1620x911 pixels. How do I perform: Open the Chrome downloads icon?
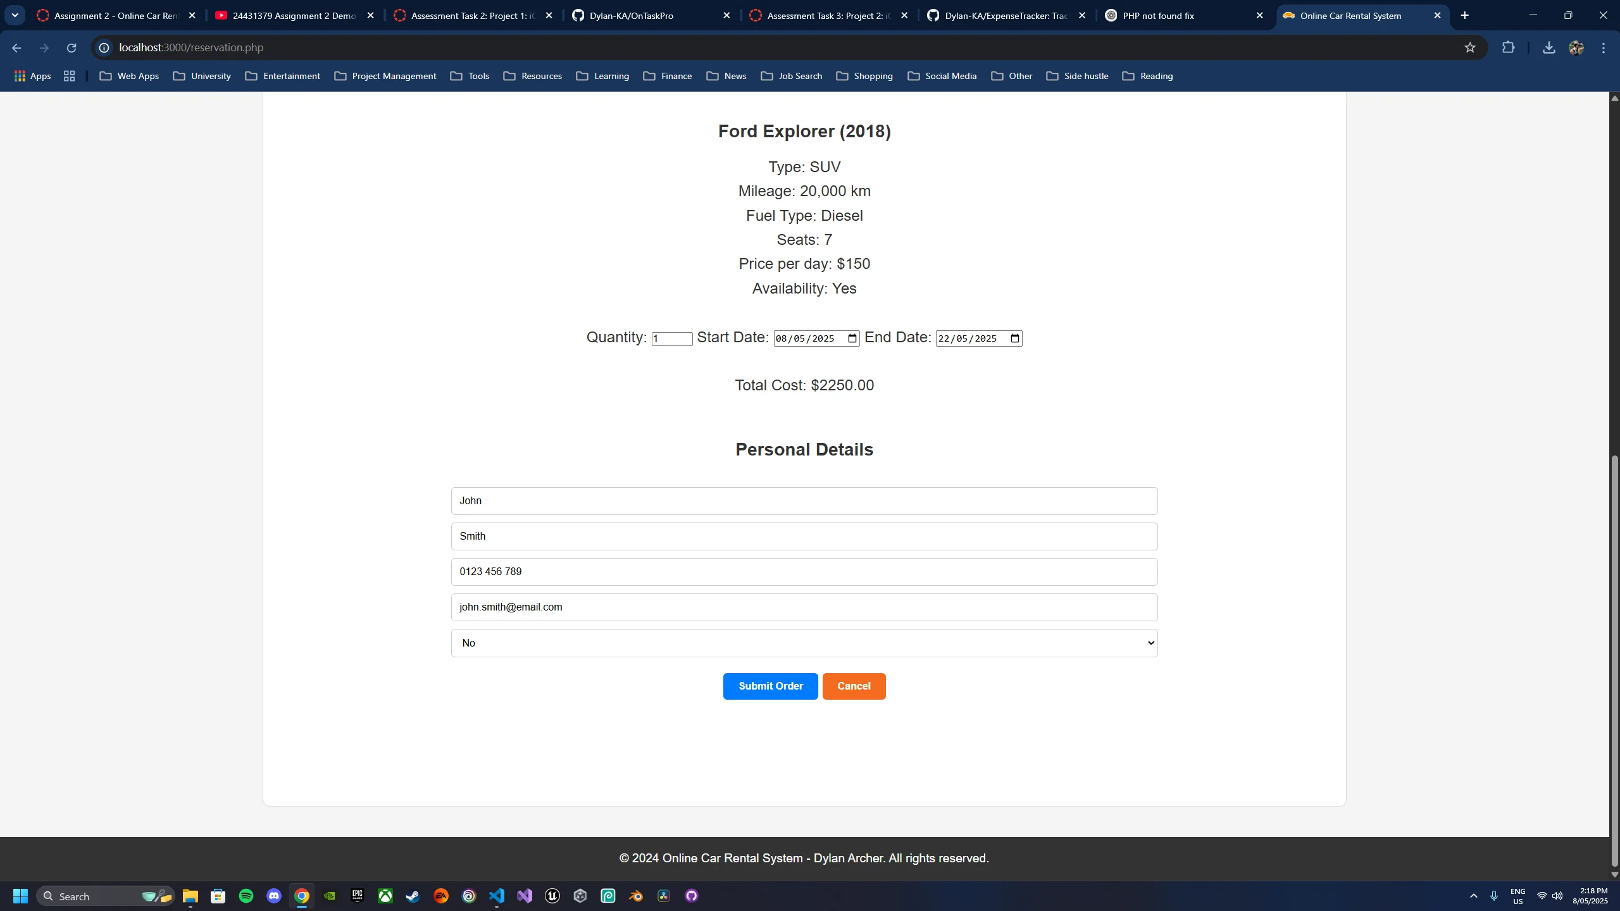point(1548,47)
